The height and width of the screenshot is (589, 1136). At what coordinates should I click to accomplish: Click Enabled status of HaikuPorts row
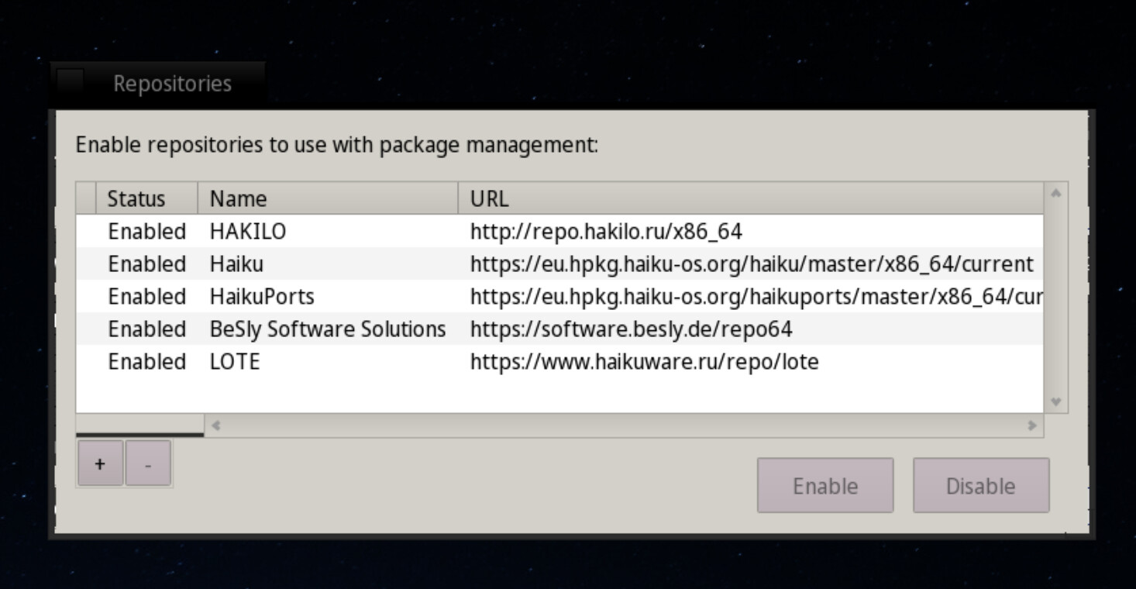click(146, 297)
